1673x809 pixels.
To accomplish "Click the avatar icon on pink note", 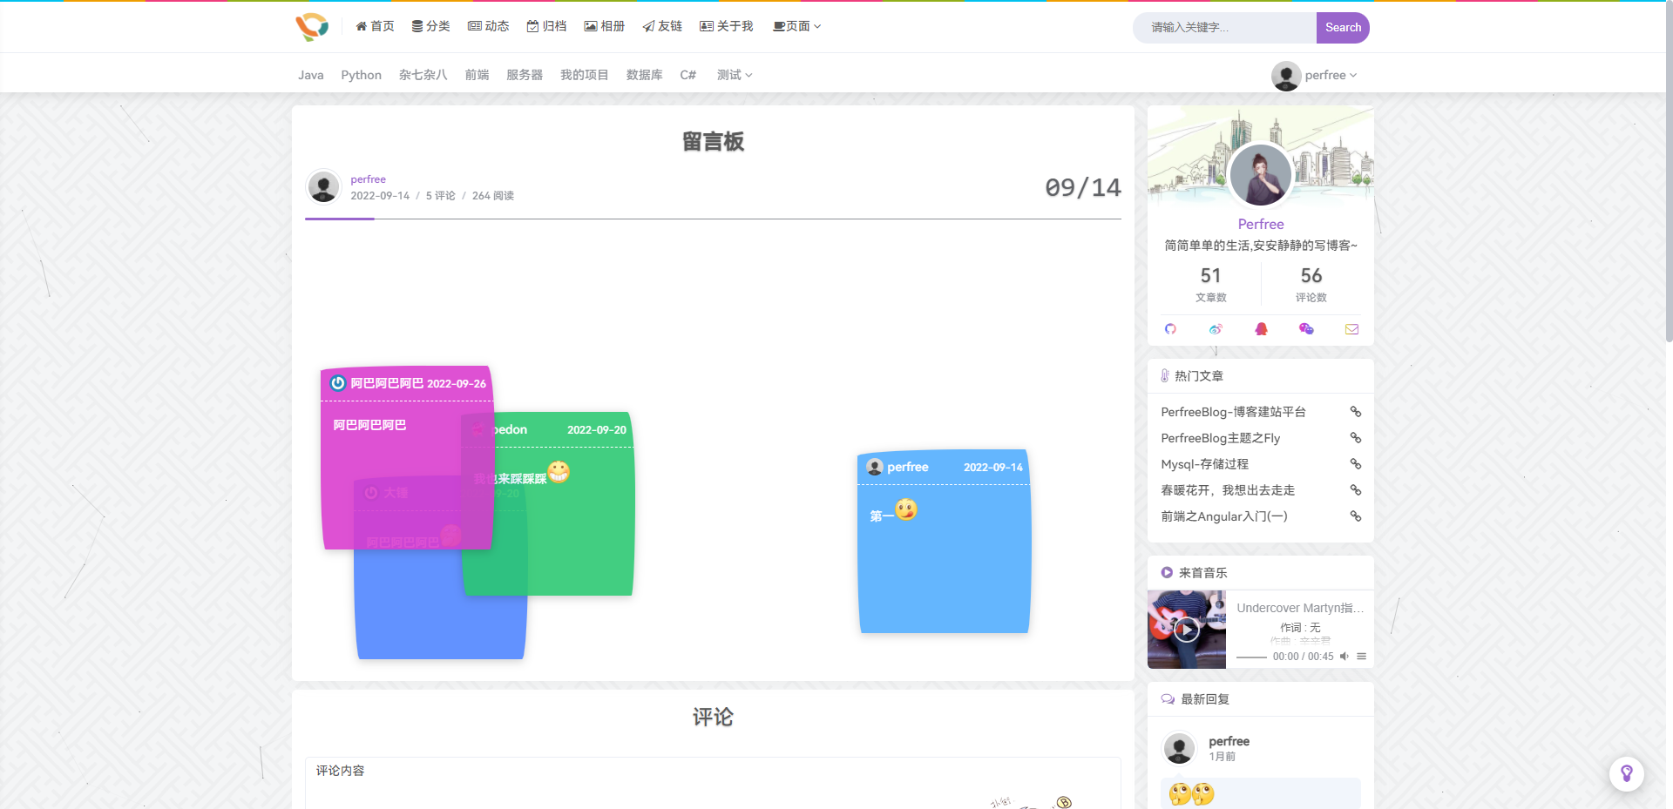I will [x=338, y=383].
